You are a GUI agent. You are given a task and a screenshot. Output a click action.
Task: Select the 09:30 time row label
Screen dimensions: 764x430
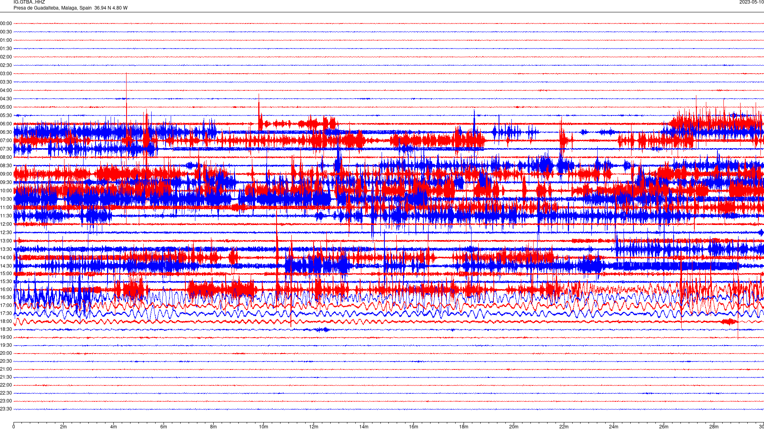(x=6, y=182)
